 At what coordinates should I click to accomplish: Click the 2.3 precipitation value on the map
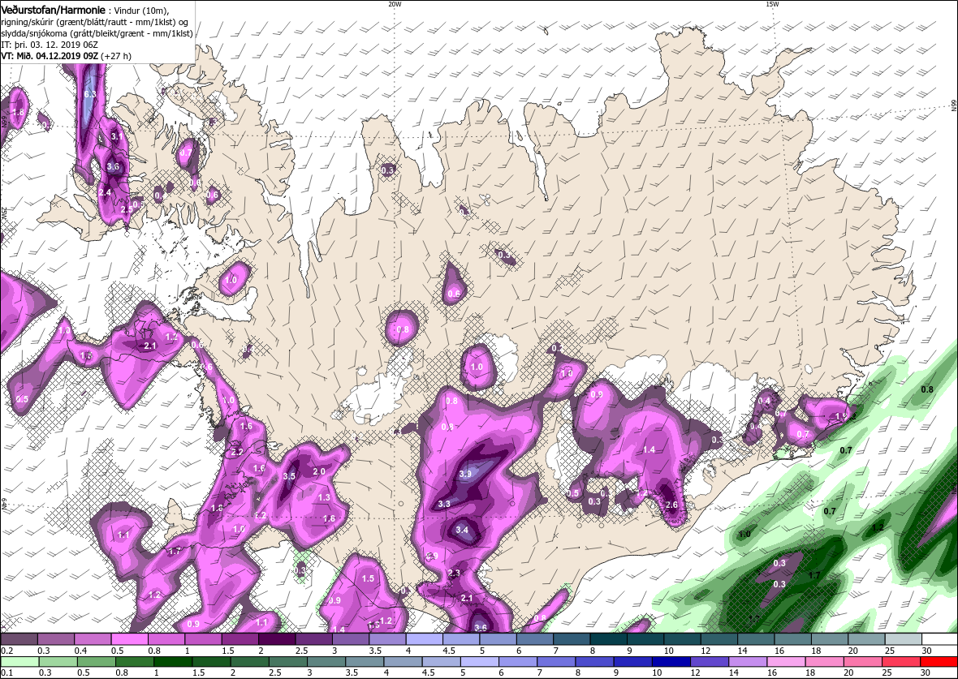pos(454,573)
